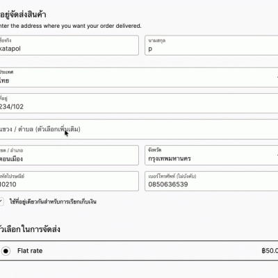
Task: Click the เขต / อำเภอ field showing ดอนเมือง
Action: coord(69,155)
